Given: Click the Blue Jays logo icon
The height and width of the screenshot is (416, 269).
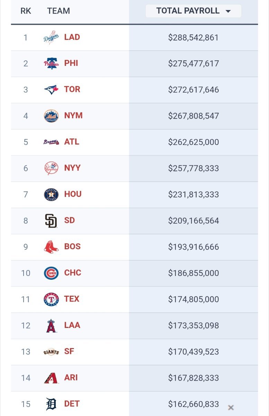Looking at the screenshot, I should [x=51, y=90].
